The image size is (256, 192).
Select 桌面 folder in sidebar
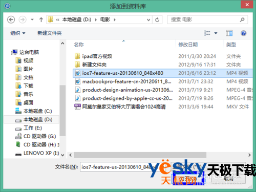coord(25,102)
